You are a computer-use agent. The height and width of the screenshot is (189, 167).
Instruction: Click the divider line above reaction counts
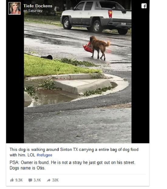click(x=78, y=174)
